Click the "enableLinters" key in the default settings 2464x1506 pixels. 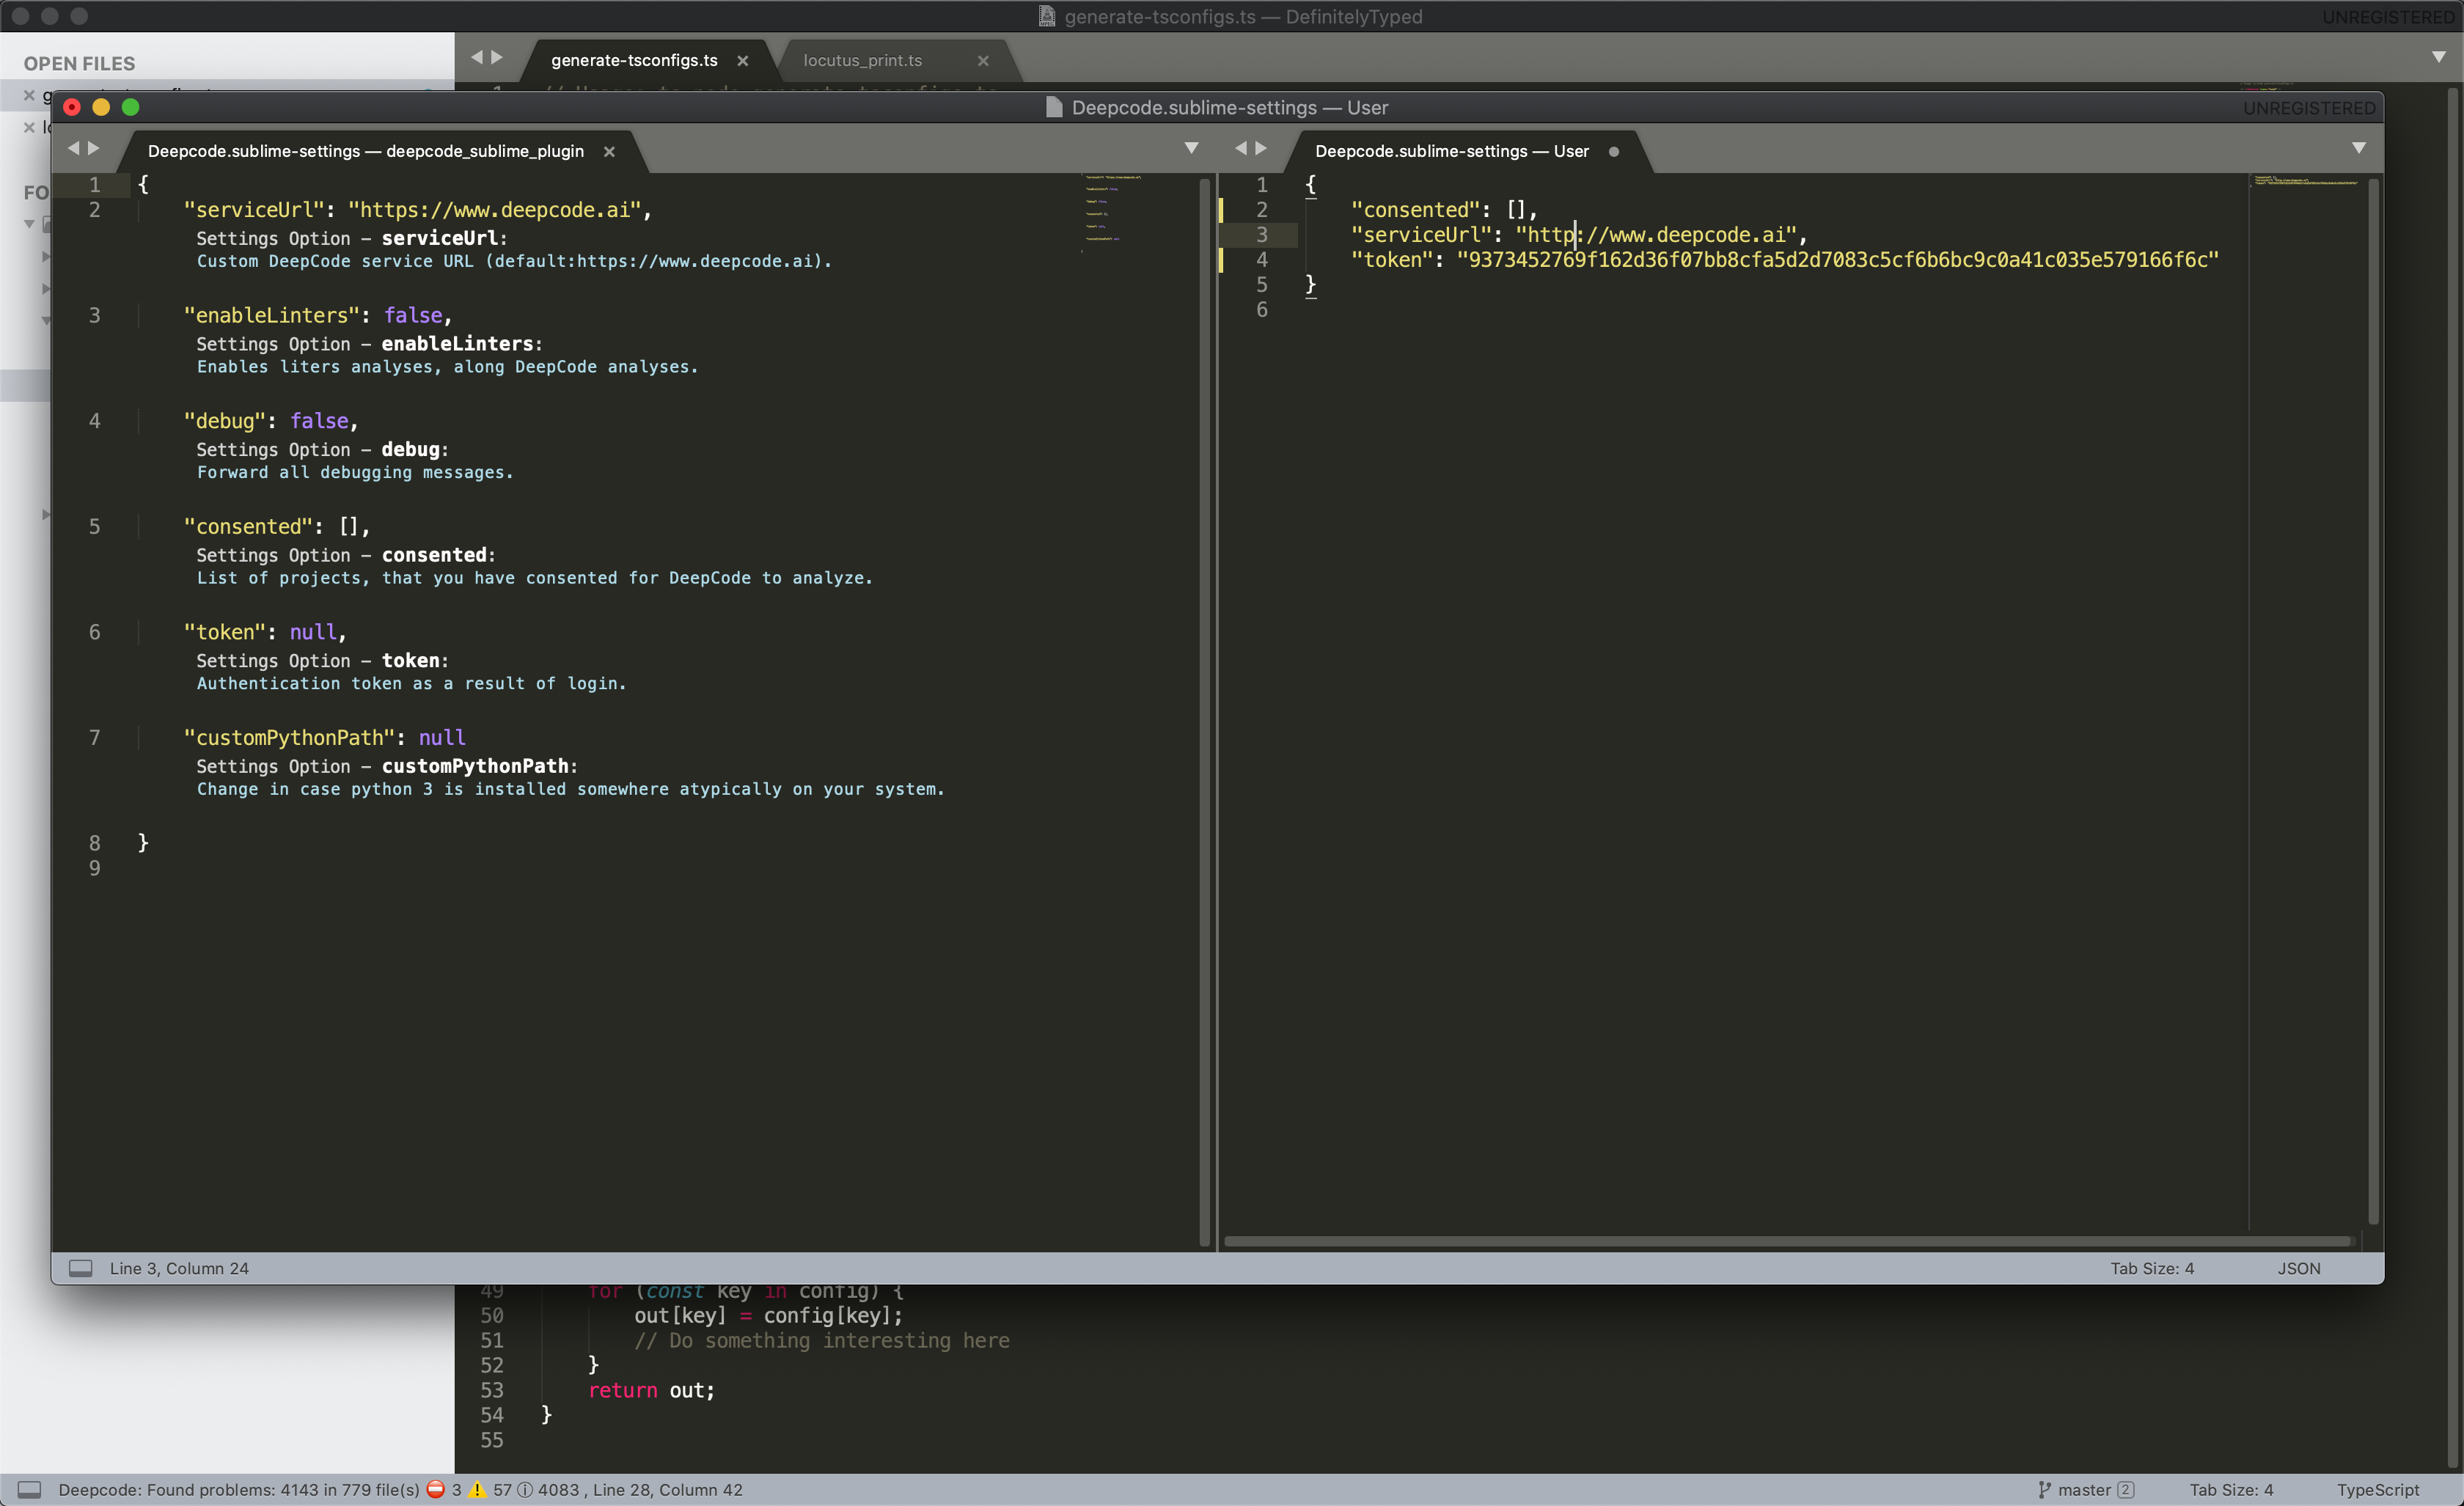click(x=272, y=315)
